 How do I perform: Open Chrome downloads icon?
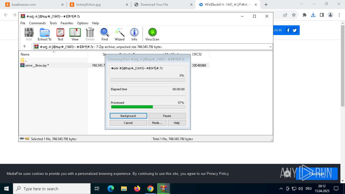click(313, 15)
